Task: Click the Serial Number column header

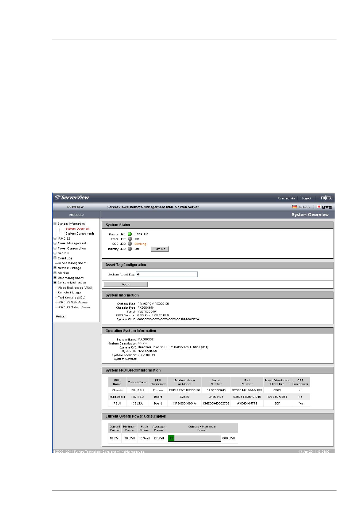Action: tap(216, 382)
